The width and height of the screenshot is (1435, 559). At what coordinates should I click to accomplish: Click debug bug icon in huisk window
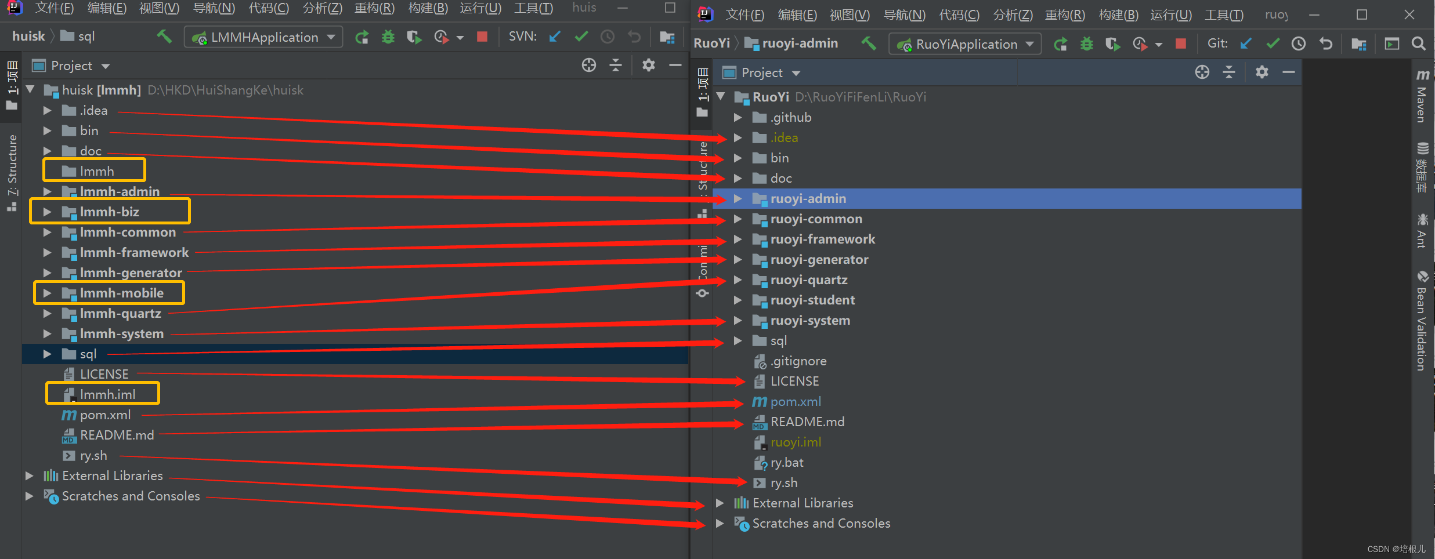tap(388, 37)
